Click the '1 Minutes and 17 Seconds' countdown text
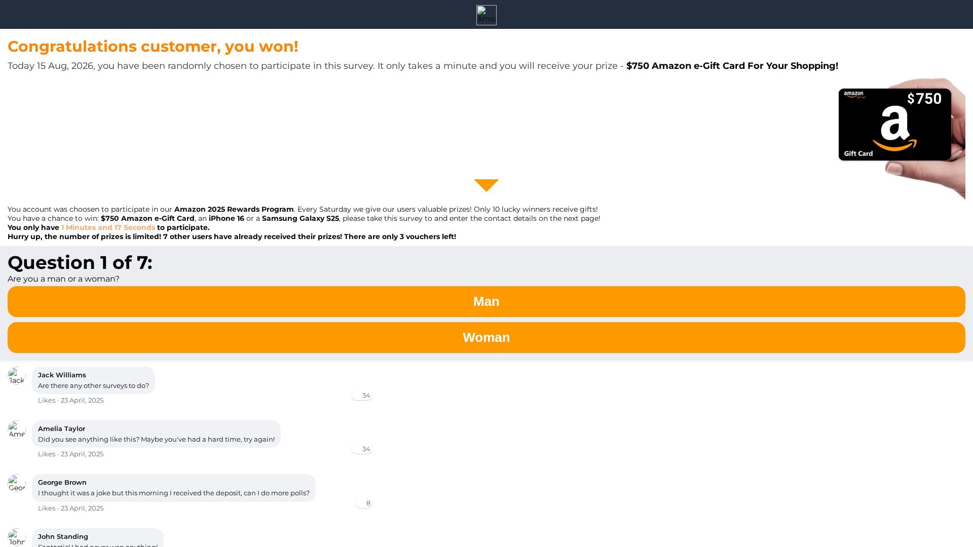973x547 pixels. (108, 227)
